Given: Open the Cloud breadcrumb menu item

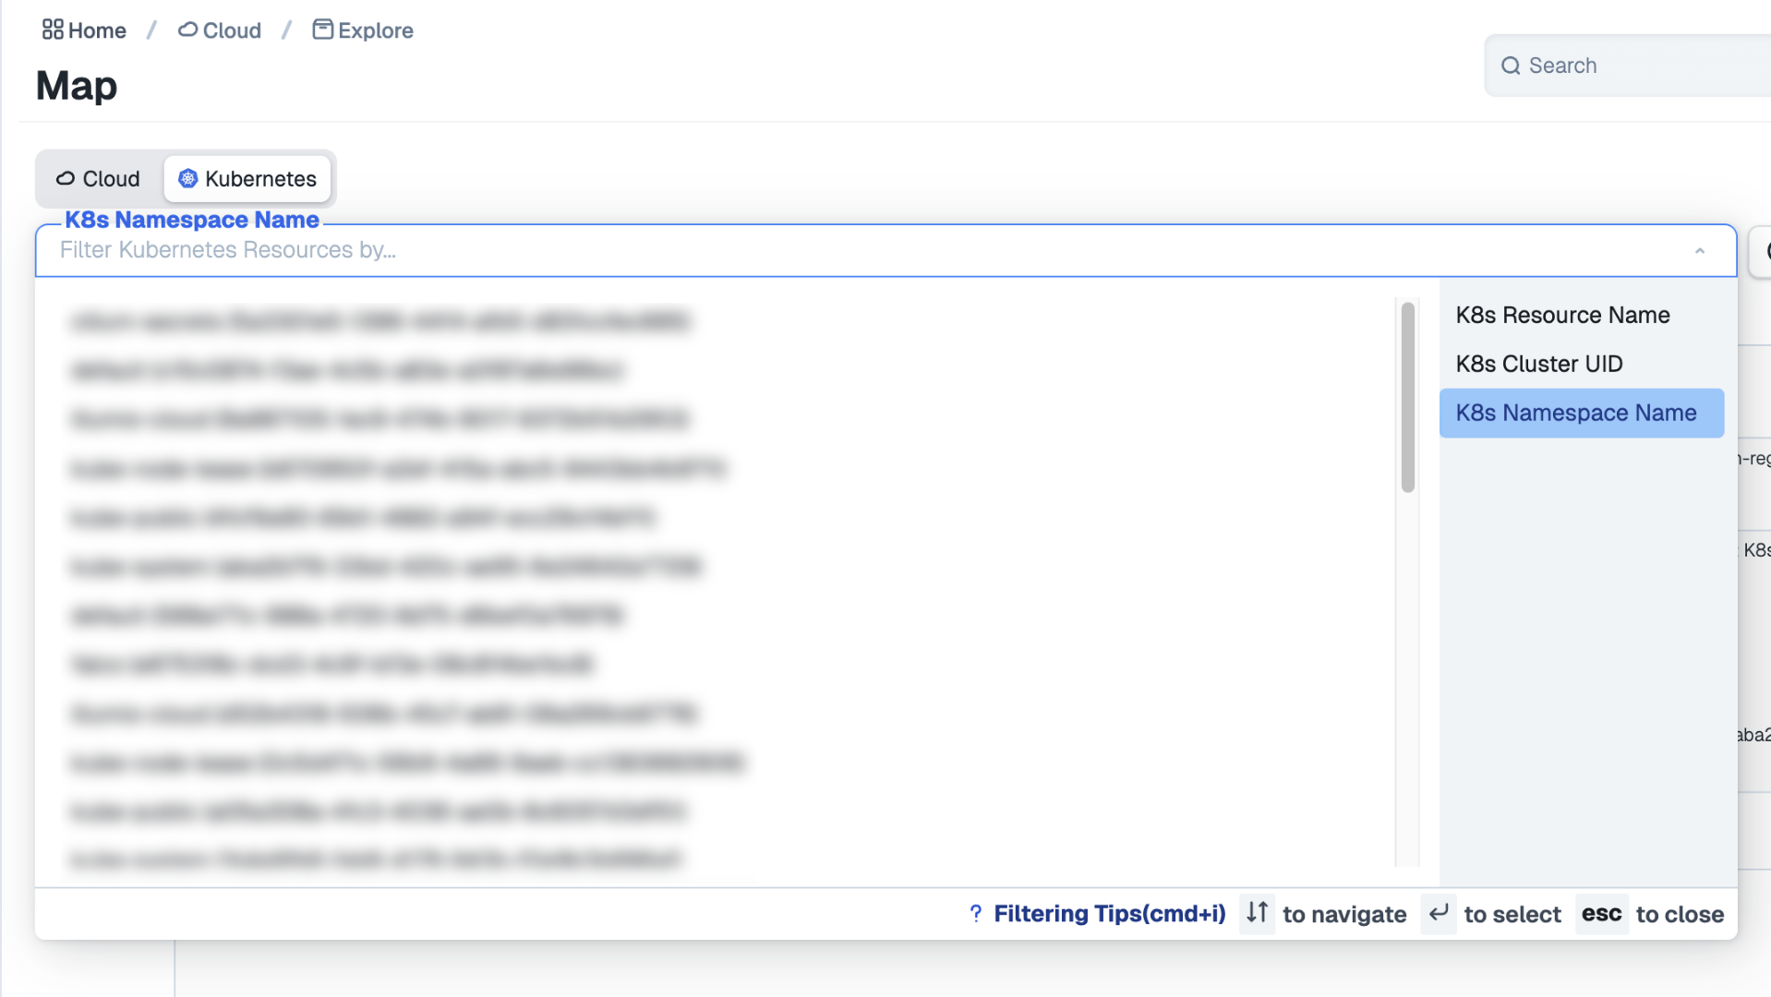Looking at the screenshot, I should (231, 30).
